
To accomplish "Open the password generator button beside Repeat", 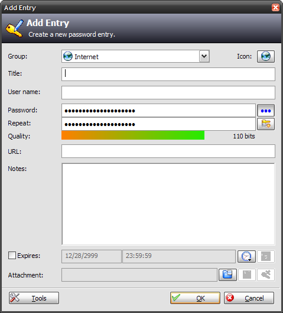I will pyautogui.click(x=266, y=124).
